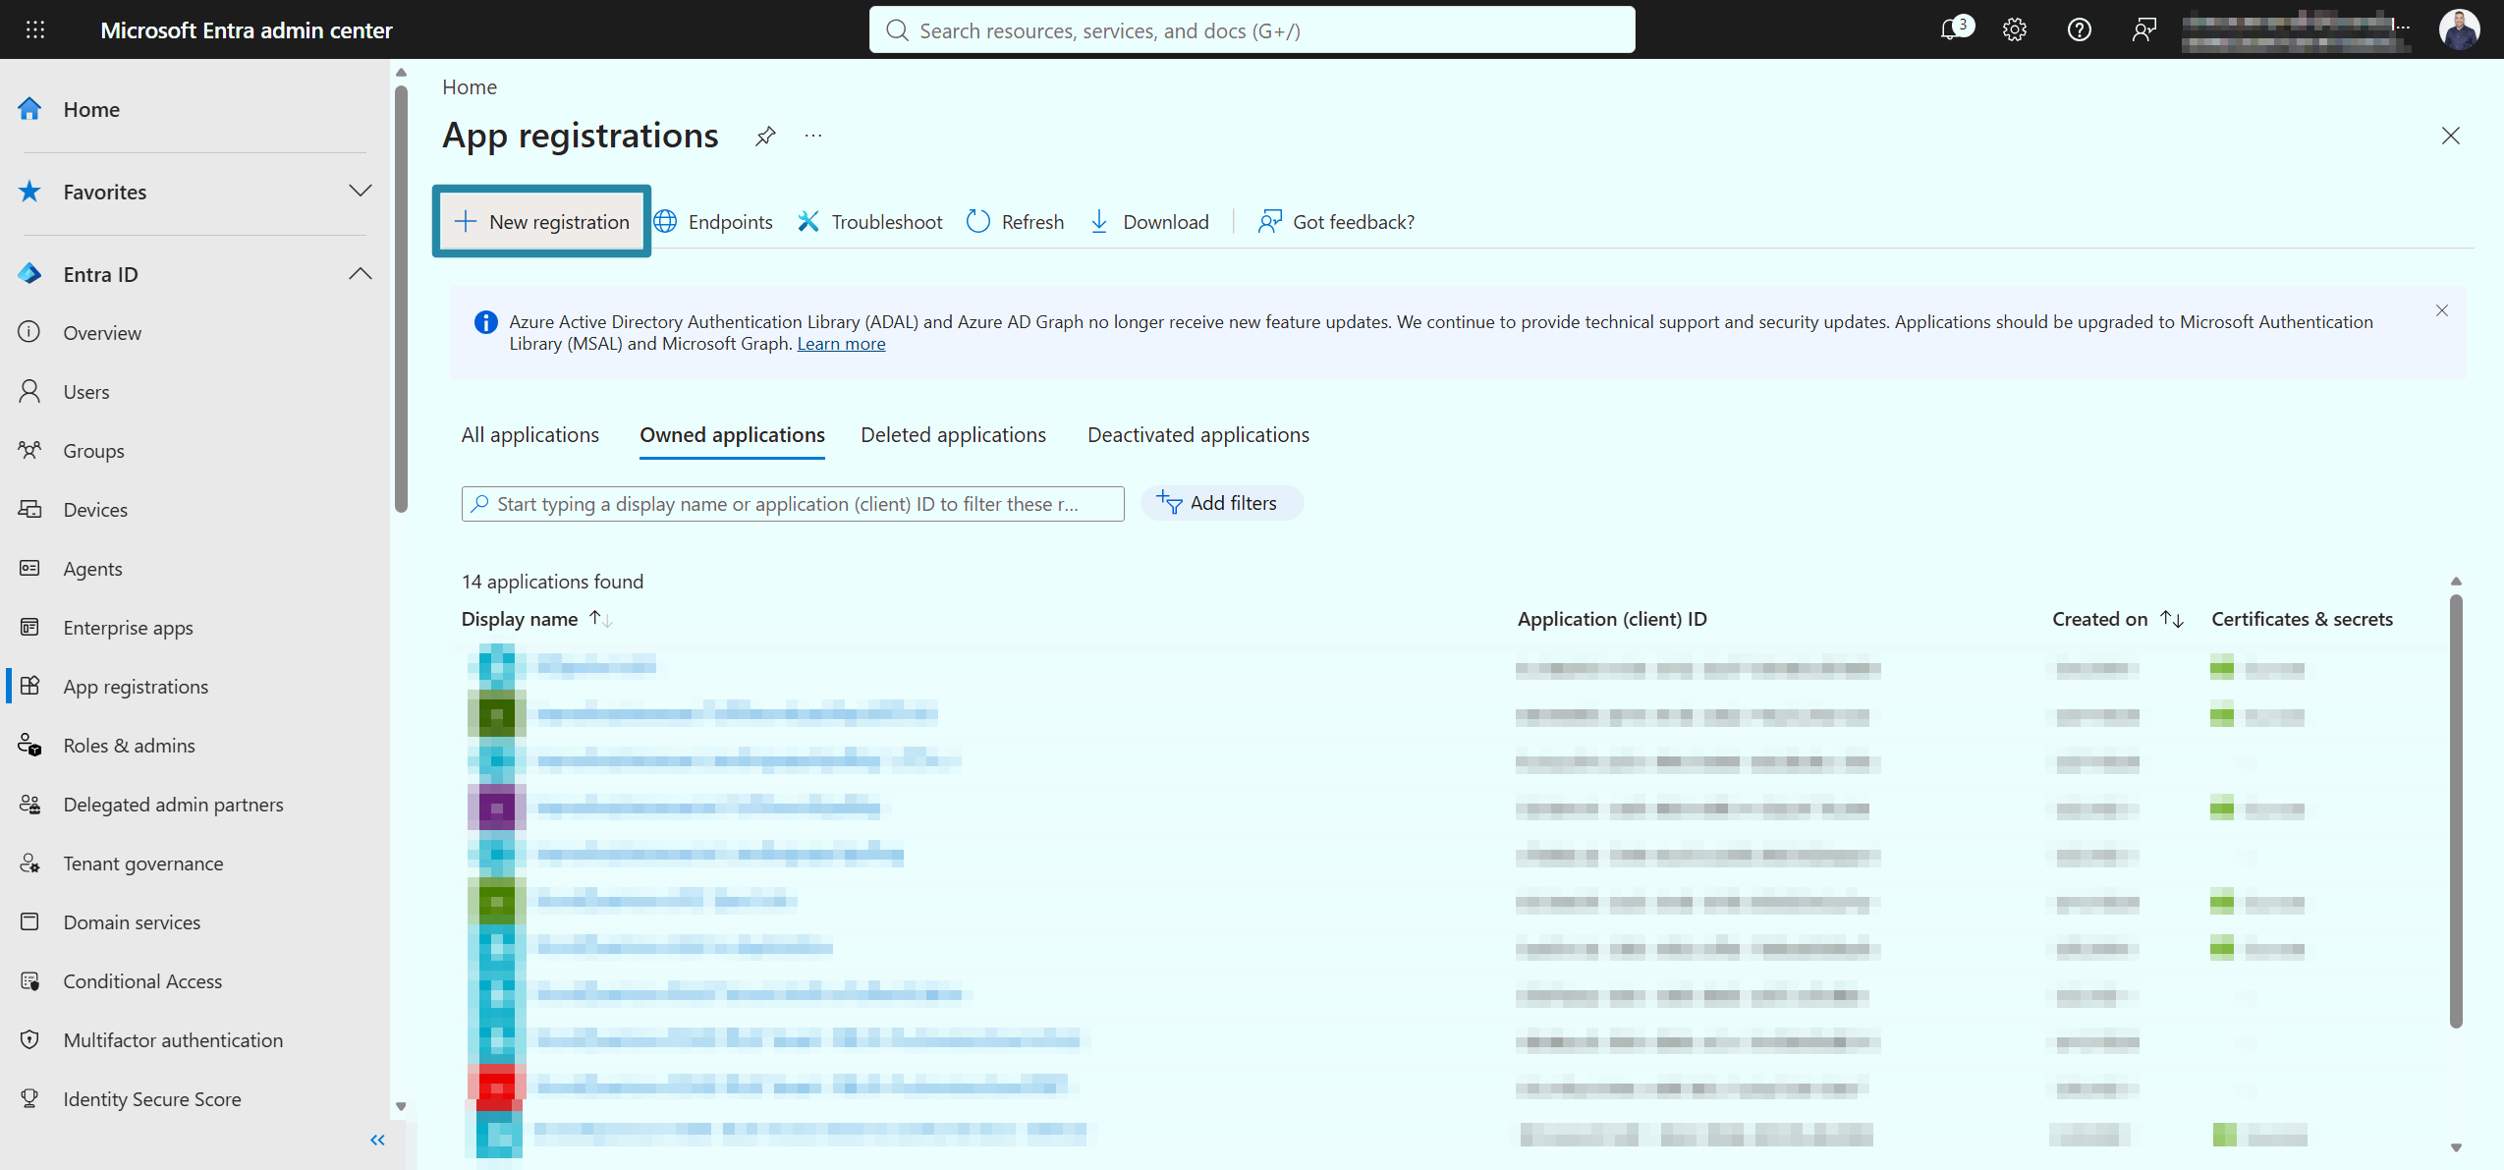Click the New registration button
The height and width of the screenshot is (1170, 2504).
coord(541,222)
